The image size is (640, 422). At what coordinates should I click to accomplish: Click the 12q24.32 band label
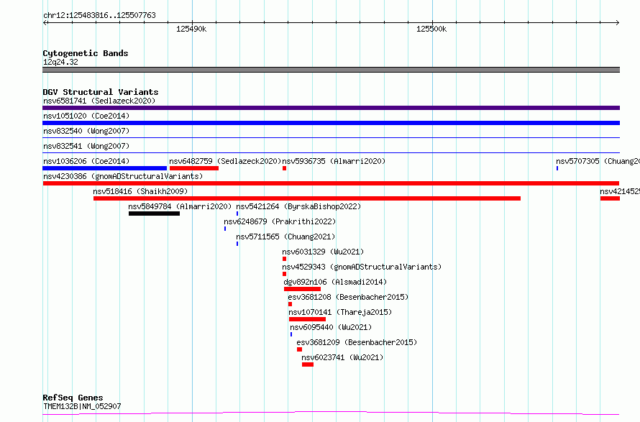click(x=60, y=62)
